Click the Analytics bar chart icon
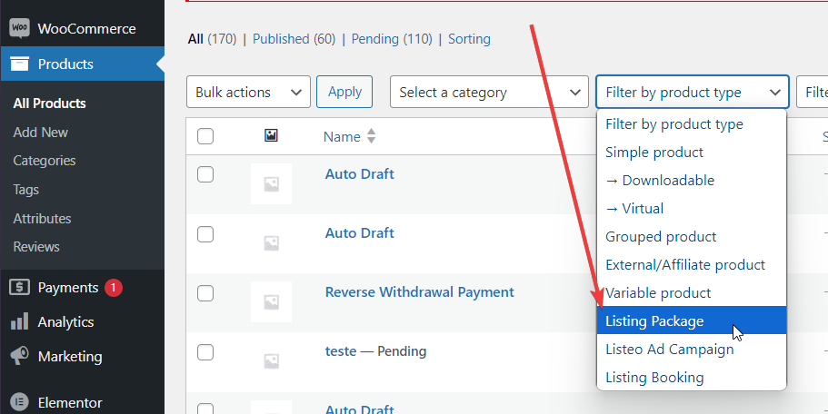The width and height of the screenshot is (828, 414). pyautogui.click(x=19, y=322)
